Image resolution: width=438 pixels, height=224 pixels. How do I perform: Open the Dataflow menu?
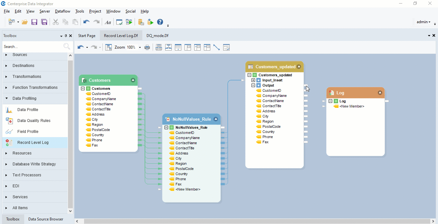click(62, 11)
